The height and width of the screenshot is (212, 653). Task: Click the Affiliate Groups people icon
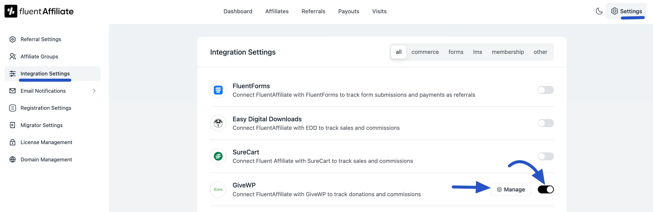(x=12, y=56)
